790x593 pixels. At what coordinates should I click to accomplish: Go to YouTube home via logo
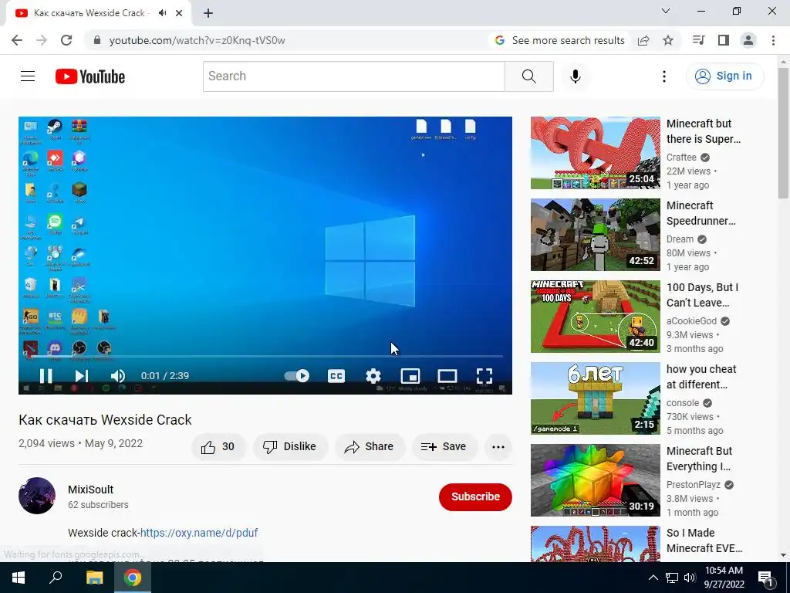90,76
